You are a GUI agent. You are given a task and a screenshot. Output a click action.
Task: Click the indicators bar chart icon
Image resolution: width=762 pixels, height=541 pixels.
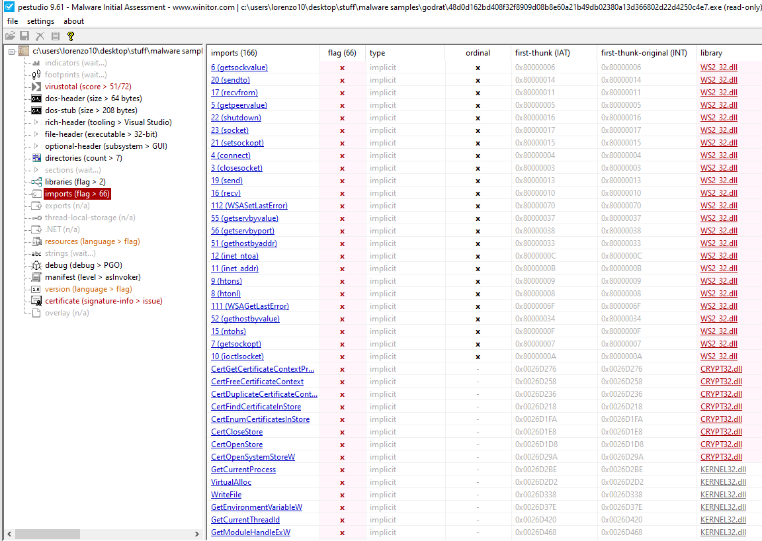click(x=36, y=63)
